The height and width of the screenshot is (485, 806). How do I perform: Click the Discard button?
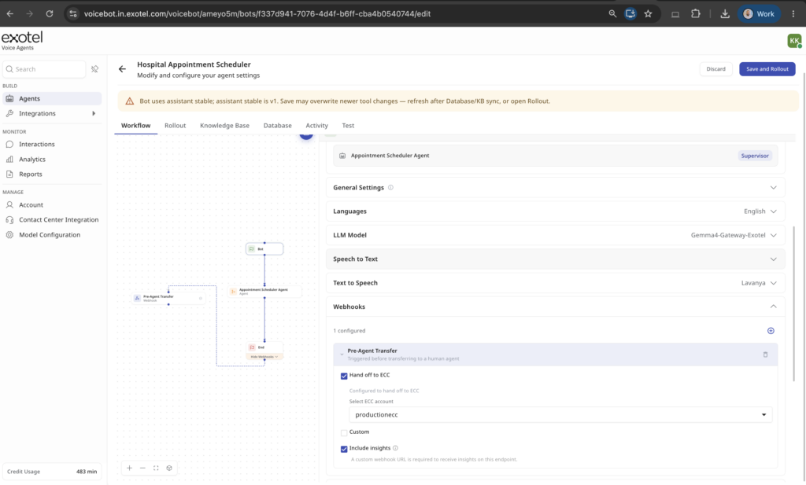pos(715,68)
